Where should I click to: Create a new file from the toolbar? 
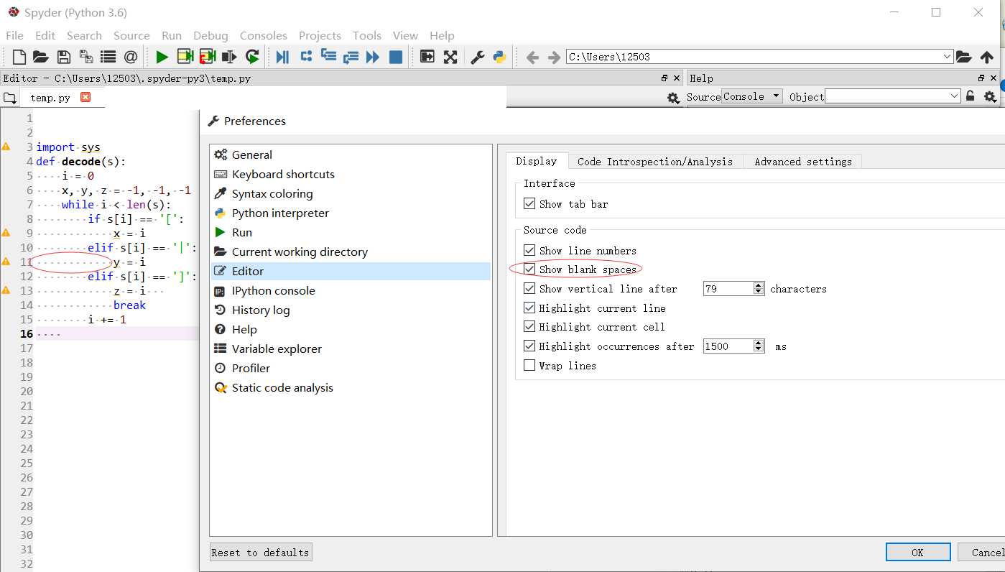(19, 57)
